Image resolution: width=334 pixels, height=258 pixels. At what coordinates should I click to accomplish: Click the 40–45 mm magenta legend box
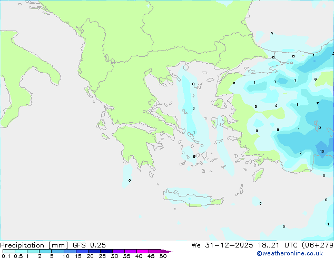click(143, 251)
